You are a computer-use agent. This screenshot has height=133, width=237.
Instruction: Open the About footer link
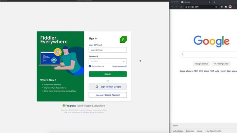click(x=200, y=131)
